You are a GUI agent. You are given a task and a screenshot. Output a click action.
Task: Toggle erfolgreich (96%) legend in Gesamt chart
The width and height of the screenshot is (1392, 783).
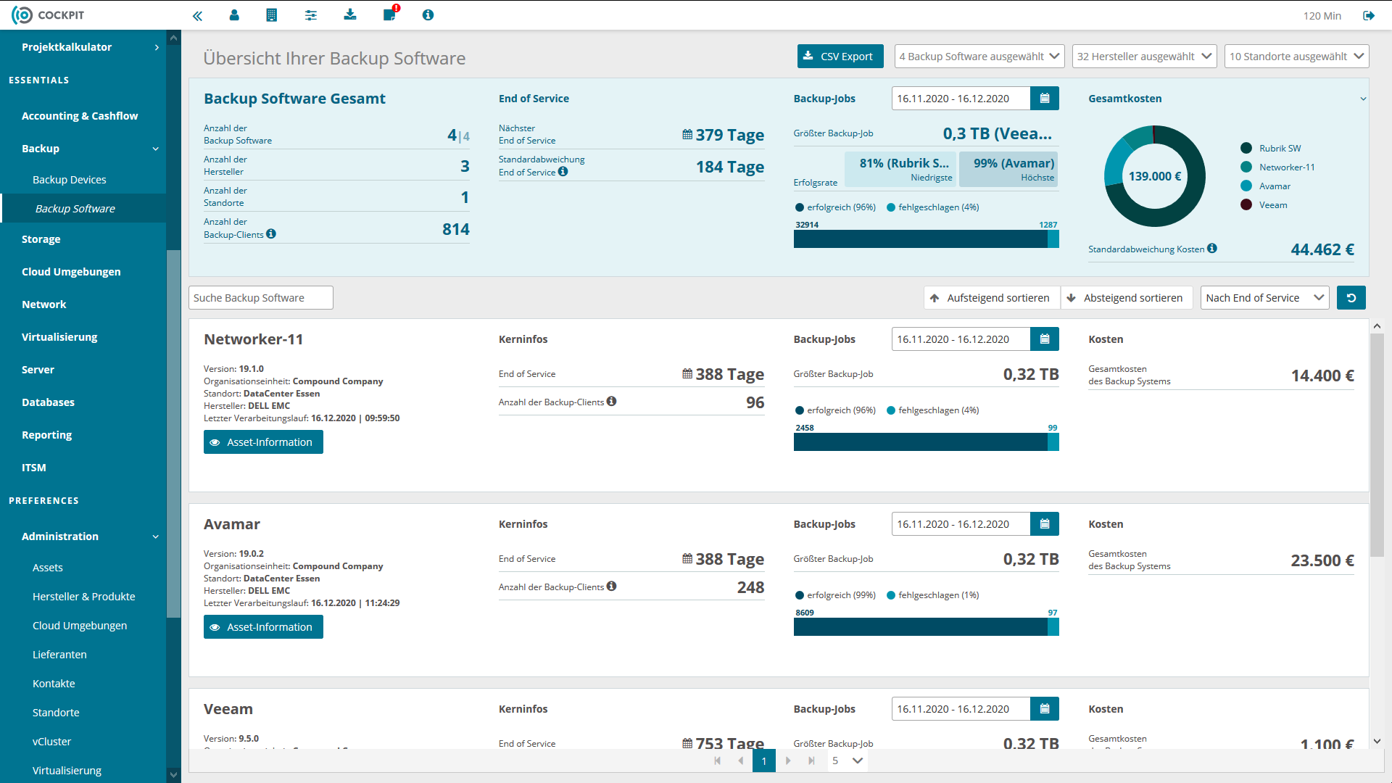coord(836,207)
